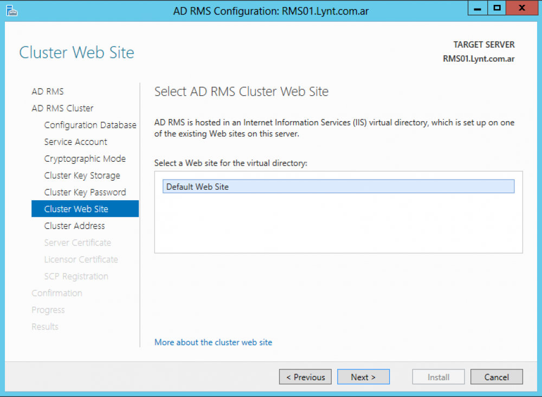The width and height of the screenshot is (542, 397).
Task: Click the disabled Install button
Action: click(x=438, y=377)
